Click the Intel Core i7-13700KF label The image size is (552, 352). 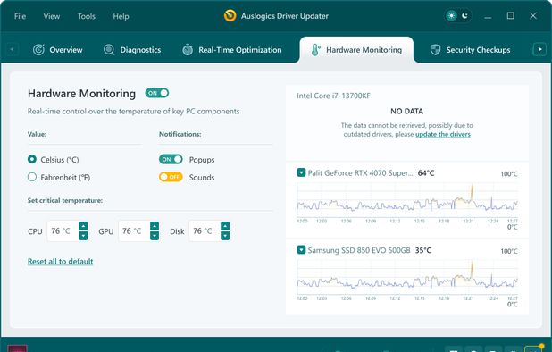(x=333, y=96)
